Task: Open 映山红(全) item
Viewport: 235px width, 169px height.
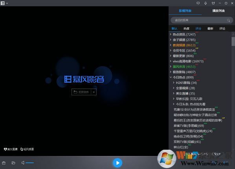Action: pyautogui.click(x=181, y=147)
